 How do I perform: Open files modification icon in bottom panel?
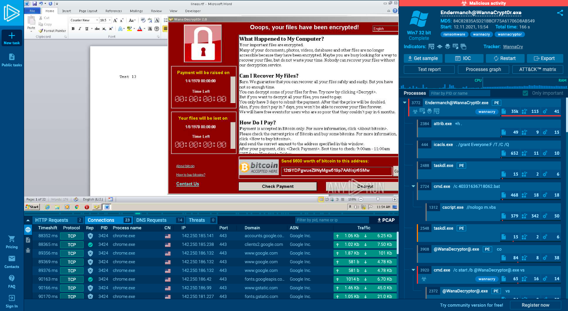pyautogui.click(x=28, y=240)
